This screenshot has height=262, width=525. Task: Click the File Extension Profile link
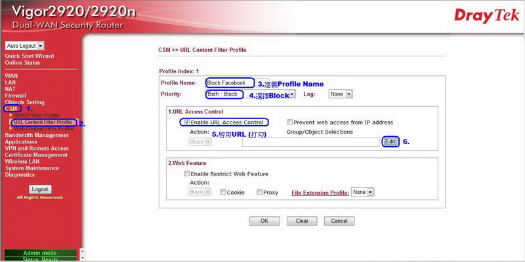(x=320, y=193)
